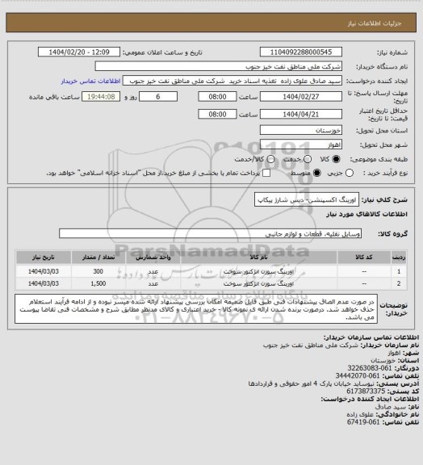
Task: Click the quantity cell 300 in row 1
Action: pyautogui.click(x=98, y=271)
